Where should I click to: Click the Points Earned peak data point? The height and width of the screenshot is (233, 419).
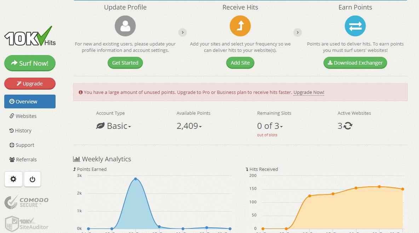pos(136,179)
